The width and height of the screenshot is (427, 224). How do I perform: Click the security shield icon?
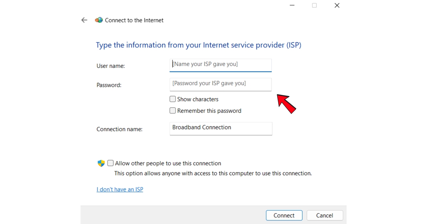(101, 164)
